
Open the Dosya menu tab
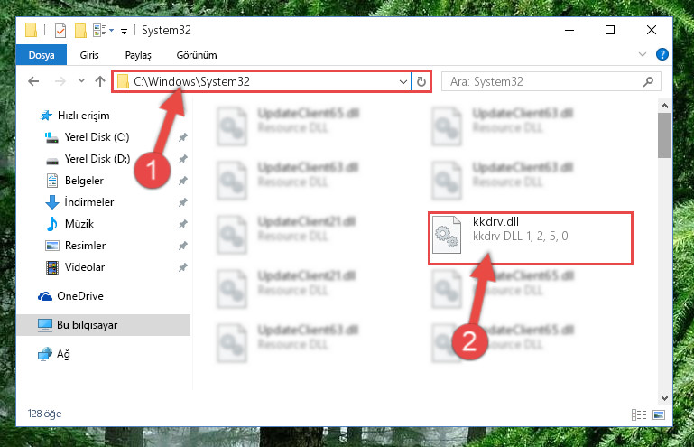tap(42, 55)
